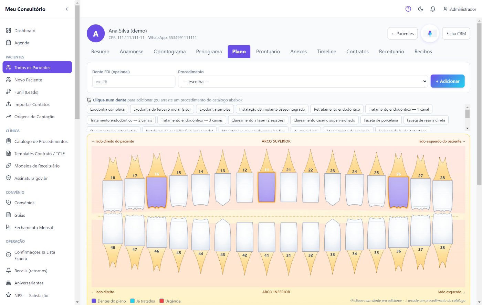The width and height of the screenshot is (482, 305).
Task: Click the microphone voice button
Action: click(x=430, y=33)
